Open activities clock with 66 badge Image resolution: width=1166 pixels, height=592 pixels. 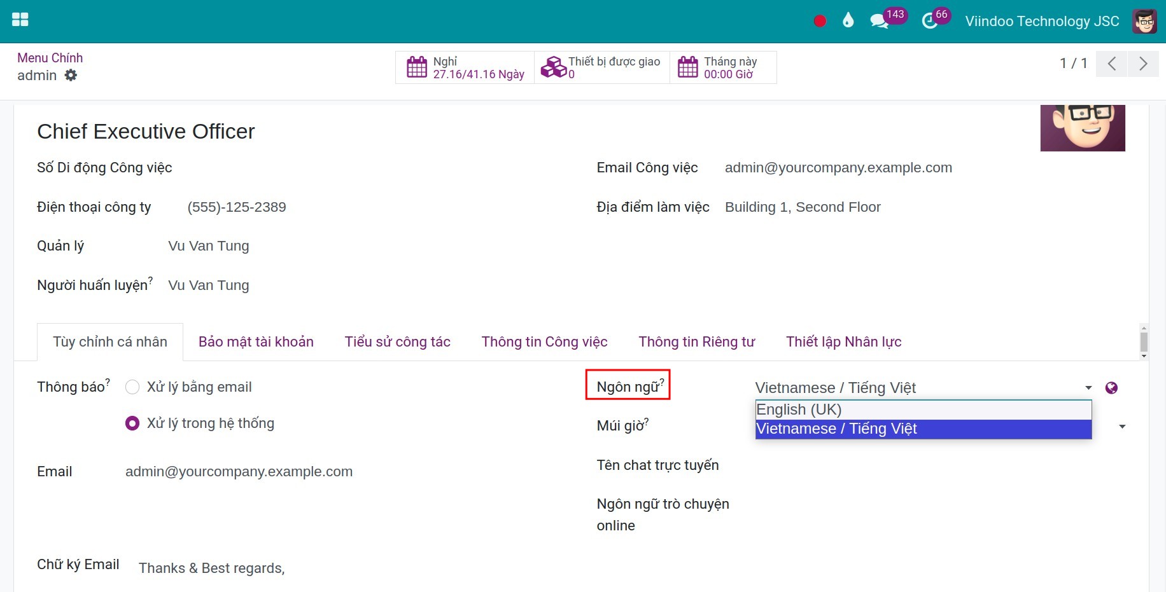(x=936, y=18)
